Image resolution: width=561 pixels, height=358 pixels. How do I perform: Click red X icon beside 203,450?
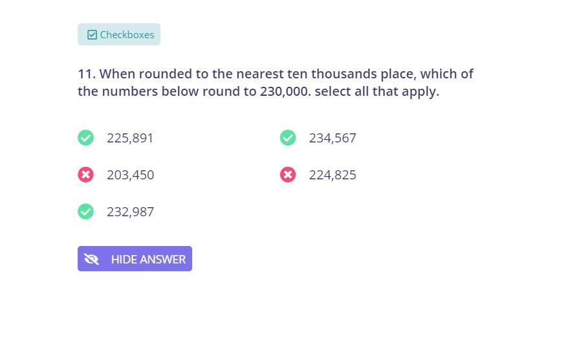(86, 175)
